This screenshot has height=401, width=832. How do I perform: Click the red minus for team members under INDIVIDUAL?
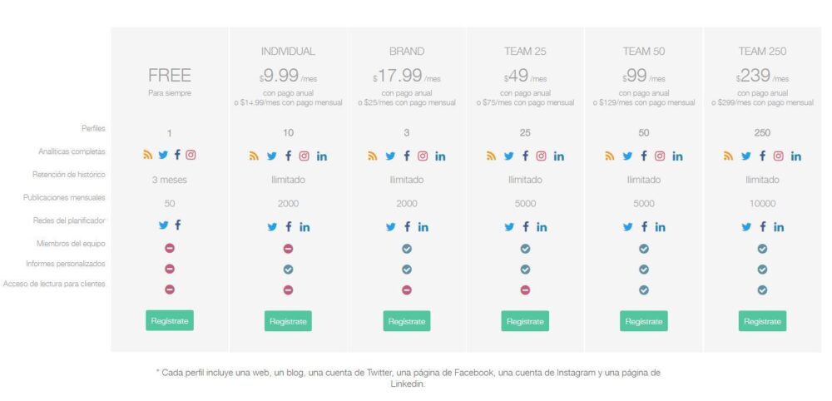point(288,249)
